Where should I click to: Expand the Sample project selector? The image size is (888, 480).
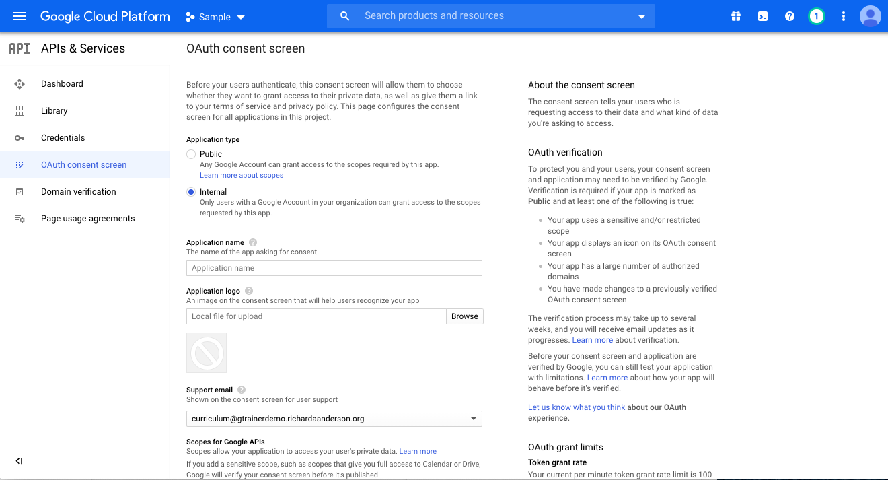tap(215, 17)
